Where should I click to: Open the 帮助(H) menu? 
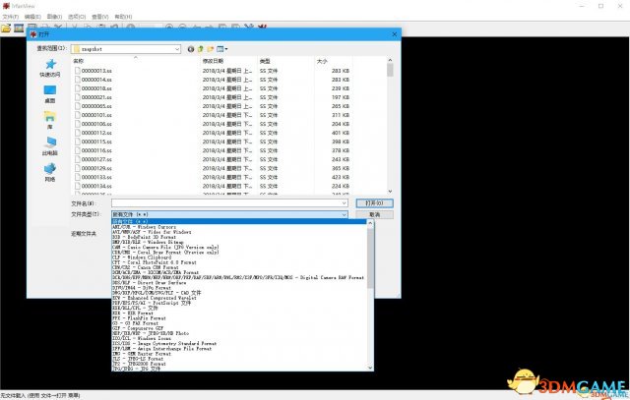tap(123, 17)
